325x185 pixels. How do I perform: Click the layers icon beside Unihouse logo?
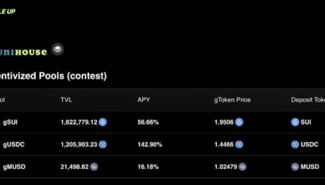point(57,49)
